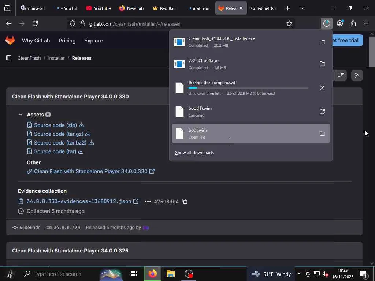Toggle the releases sort direction icon
This screenshot has height=281, width=375.
tap(341, 75)
